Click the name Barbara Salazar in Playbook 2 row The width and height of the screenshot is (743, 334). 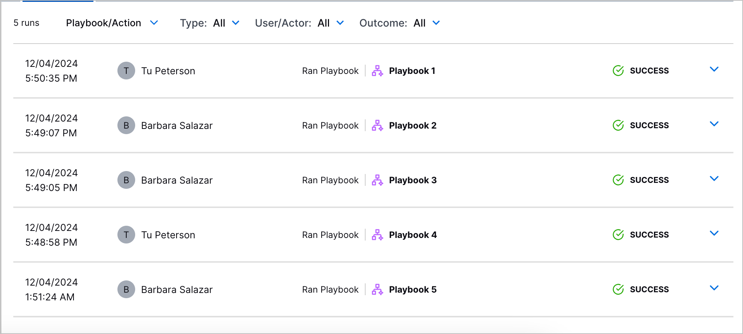[177, 125]
